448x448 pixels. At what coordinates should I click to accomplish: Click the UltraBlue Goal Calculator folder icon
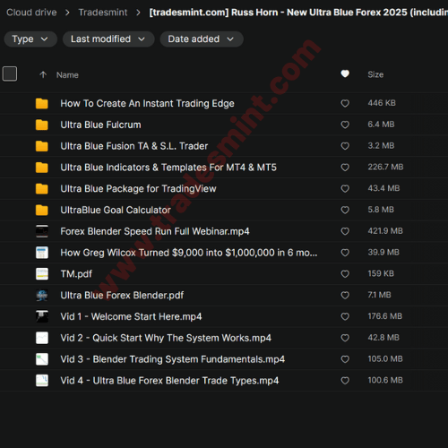click(42, 210)
